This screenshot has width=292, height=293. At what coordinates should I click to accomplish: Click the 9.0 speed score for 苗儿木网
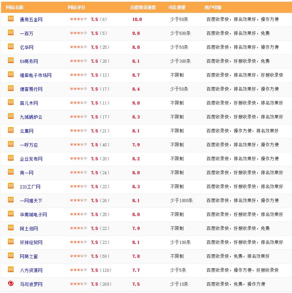click(x=136, y=103)
